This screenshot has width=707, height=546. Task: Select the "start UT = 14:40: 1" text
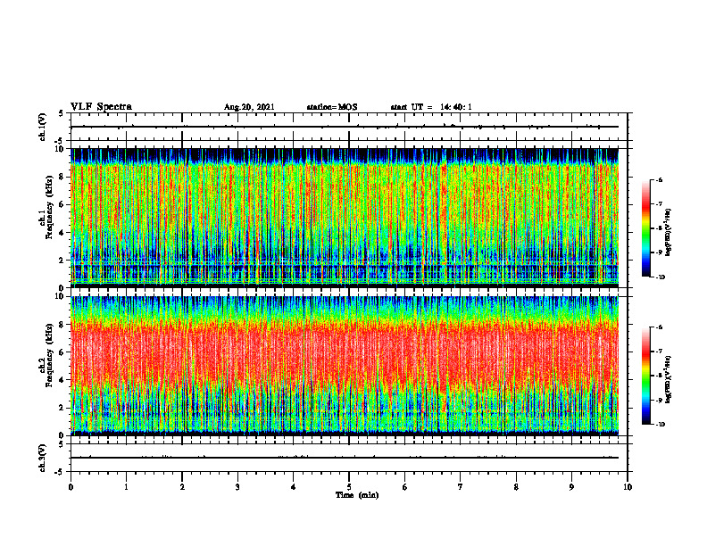(431, 107)
